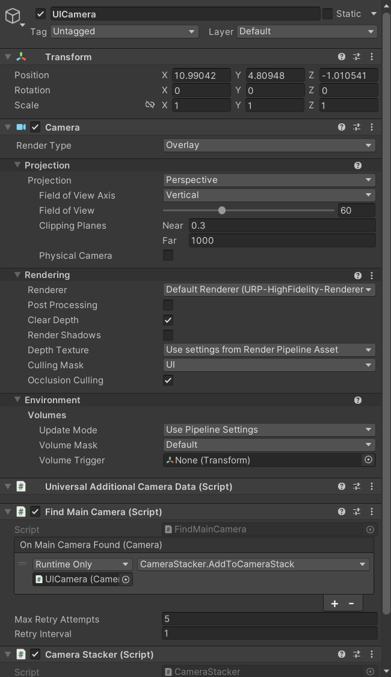Enable the Render Shadows checkbox
The width and height of the screenshot is (391, 677).
pos(168,335)
